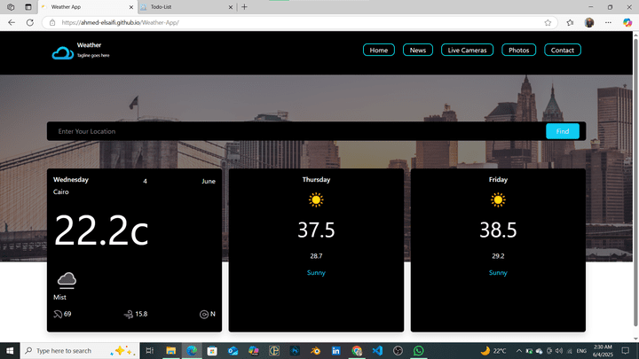Click Friday's sun icon
Viewport: 639px width, 359px height.
coord(498,199)
